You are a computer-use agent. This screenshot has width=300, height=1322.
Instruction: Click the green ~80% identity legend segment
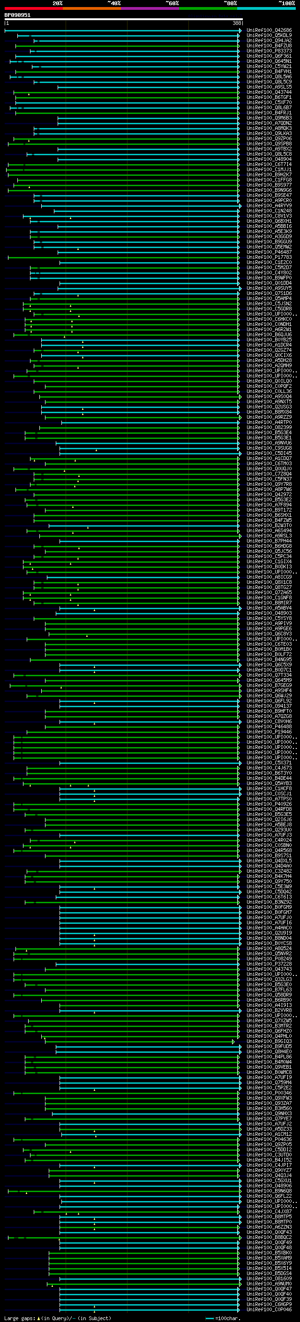coord(208,8)
